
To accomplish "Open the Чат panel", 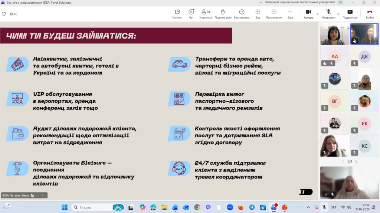I will pyautogui.click(x=191, y=14).
